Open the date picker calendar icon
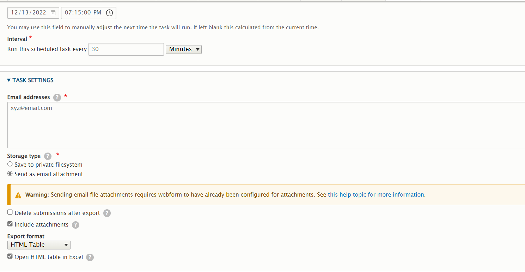This screenshot has width=525, height=272. [53, 13]
